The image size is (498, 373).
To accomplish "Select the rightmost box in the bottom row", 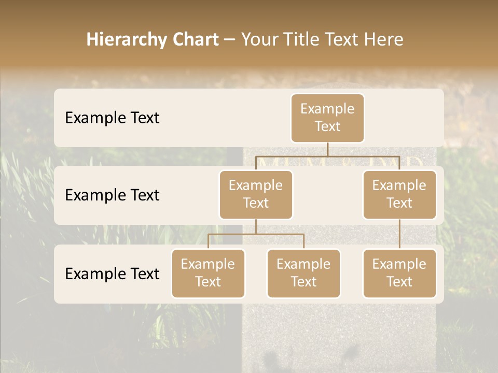I will coord(399,273).
